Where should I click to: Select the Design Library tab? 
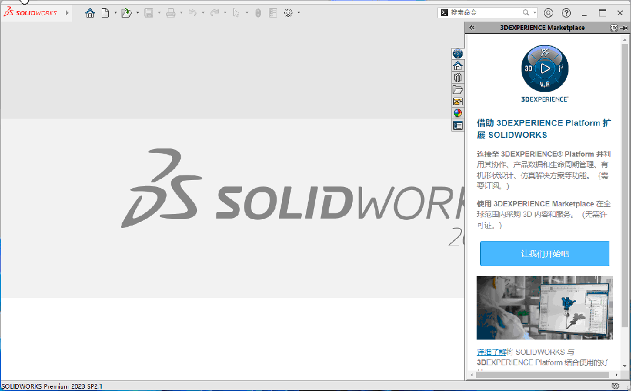[x=457, y=78]
